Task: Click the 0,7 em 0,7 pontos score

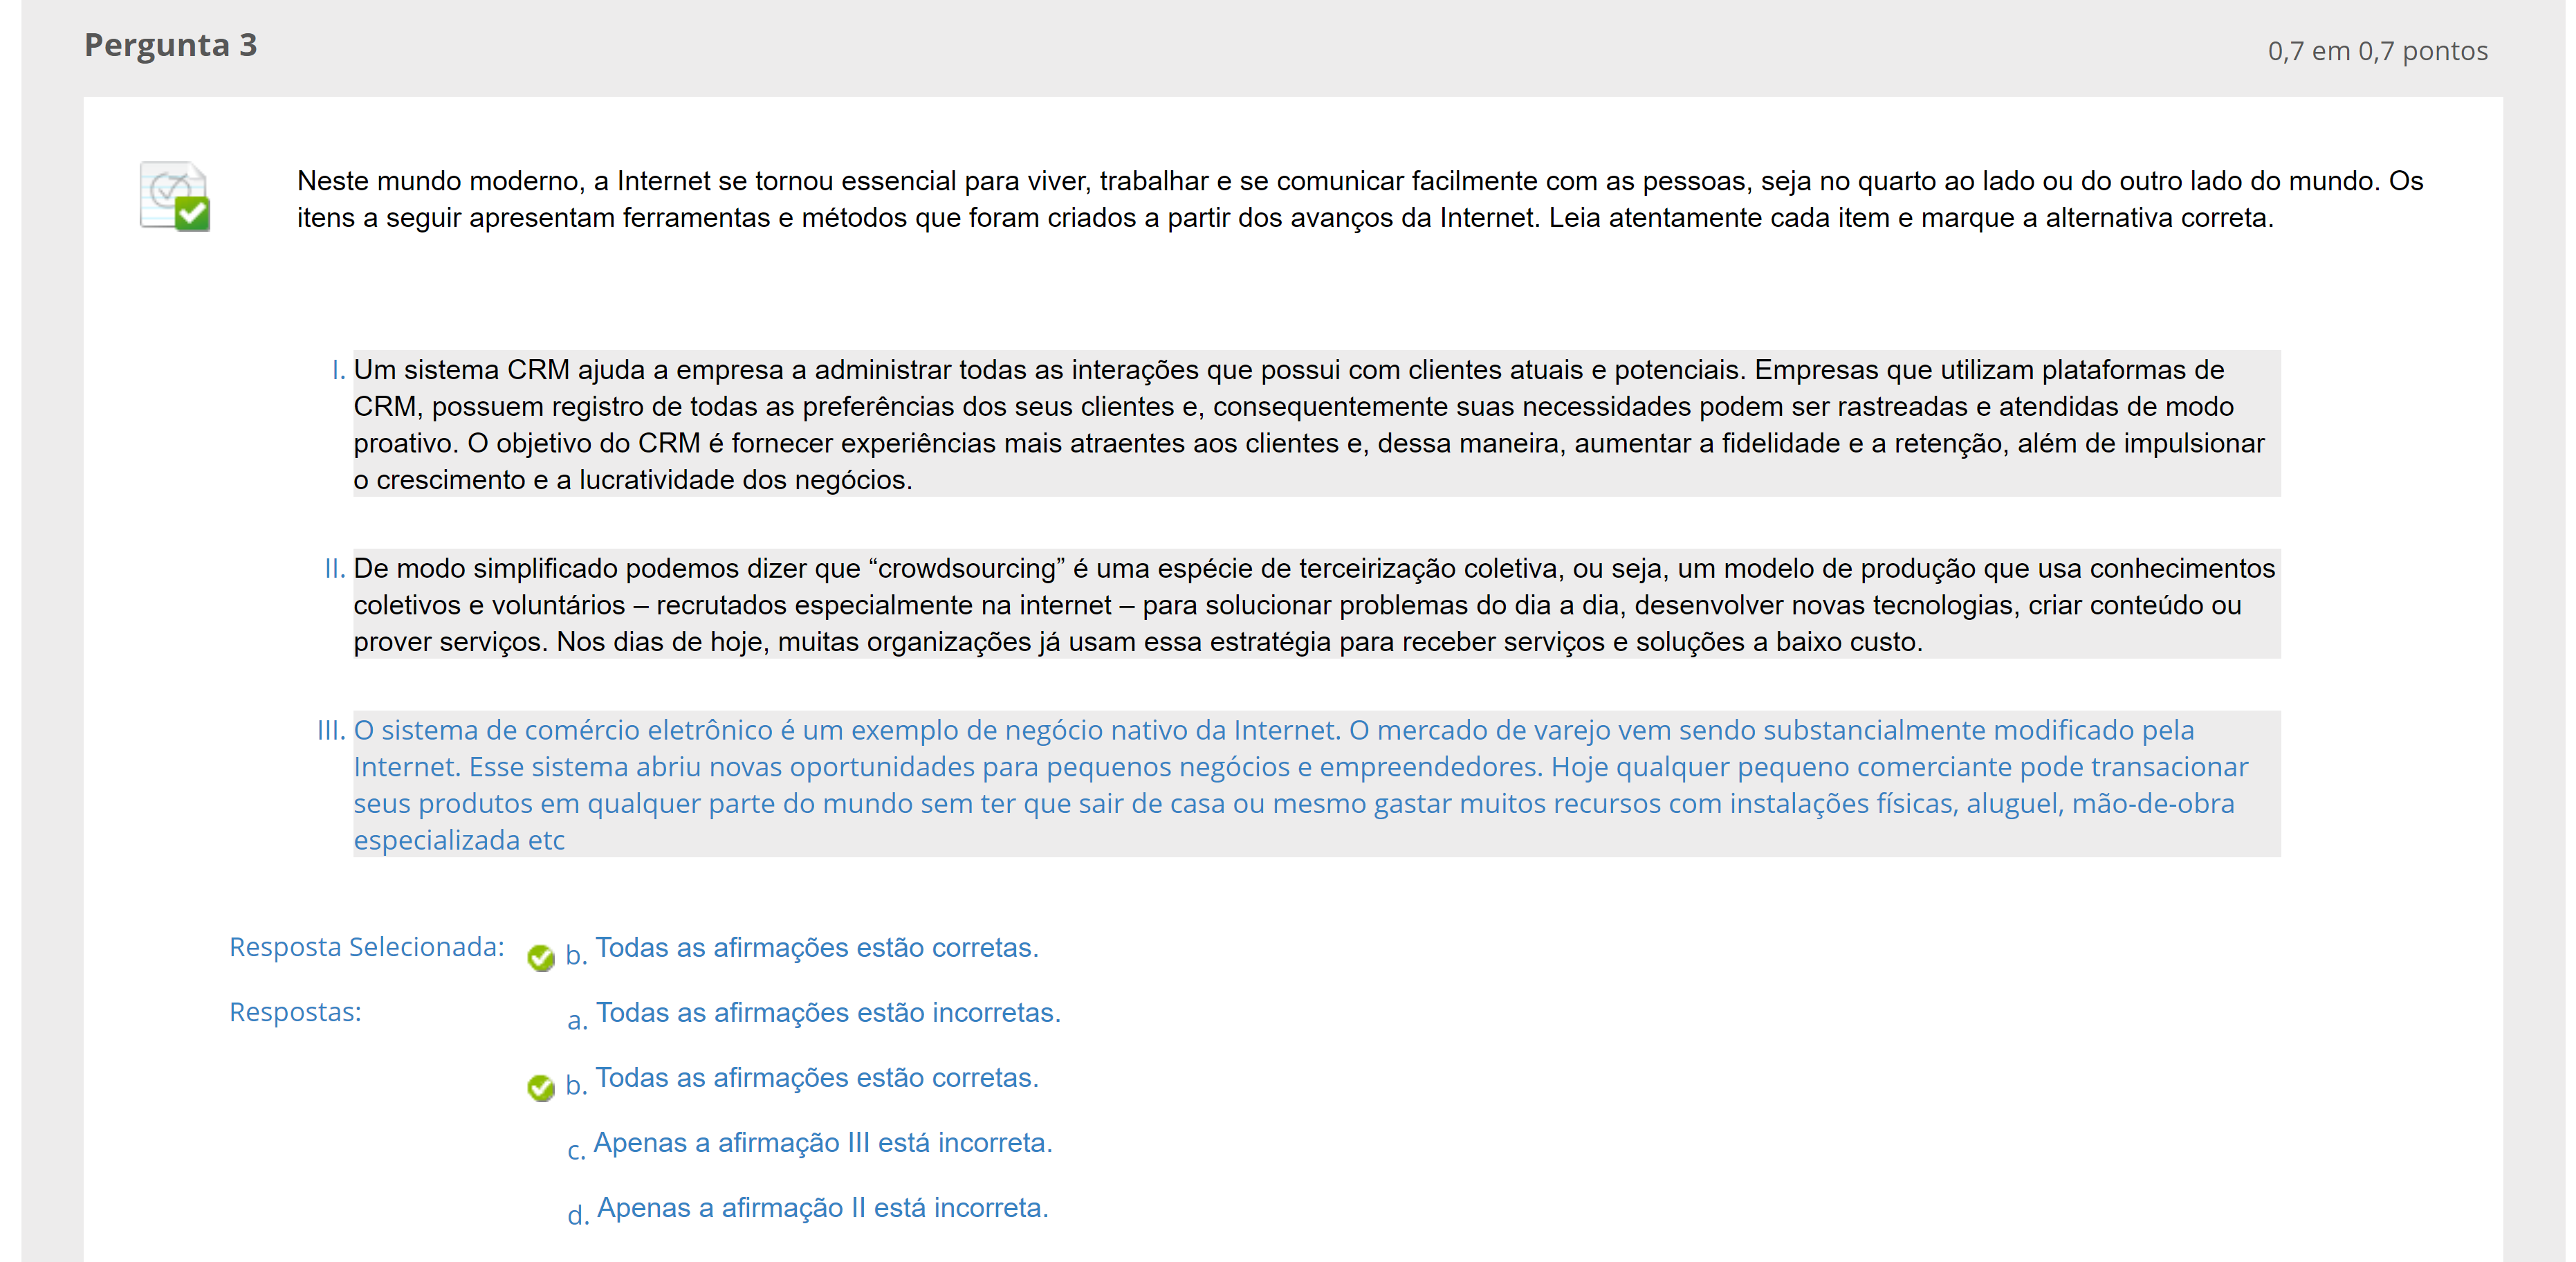Action: tap(2377, 50)
